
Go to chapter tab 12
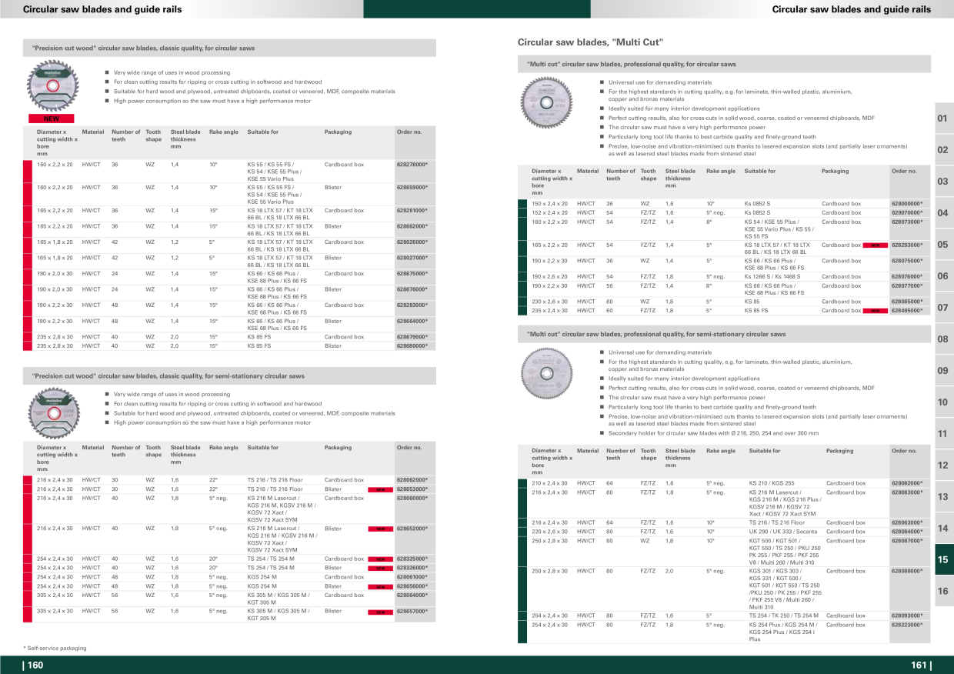pos(943,465)
